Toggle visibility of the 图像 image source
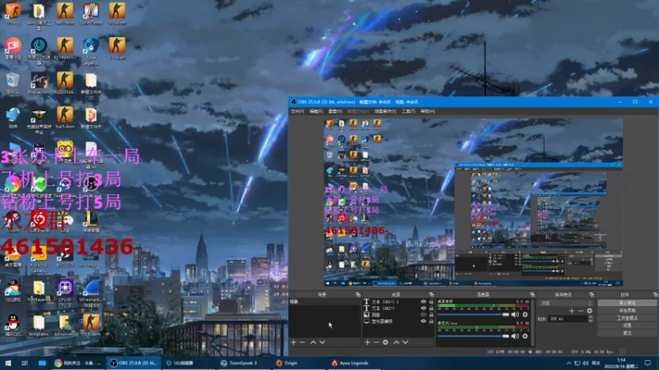The height and width of the screenshot is (370, 659). [423, 315]
